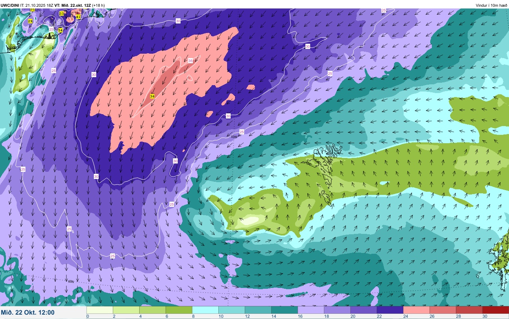The width and height of the screenshot is (509, 319).
Task: Click the 'IT: 21.10.2025 18Z' run time
Action: (37, 5)
